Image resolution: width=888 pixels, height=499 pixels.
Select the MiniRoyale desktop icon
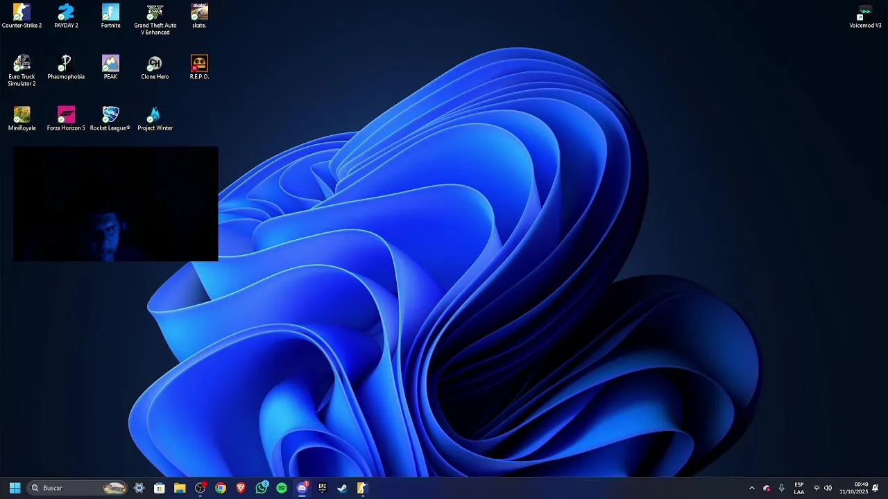(22, 119)
